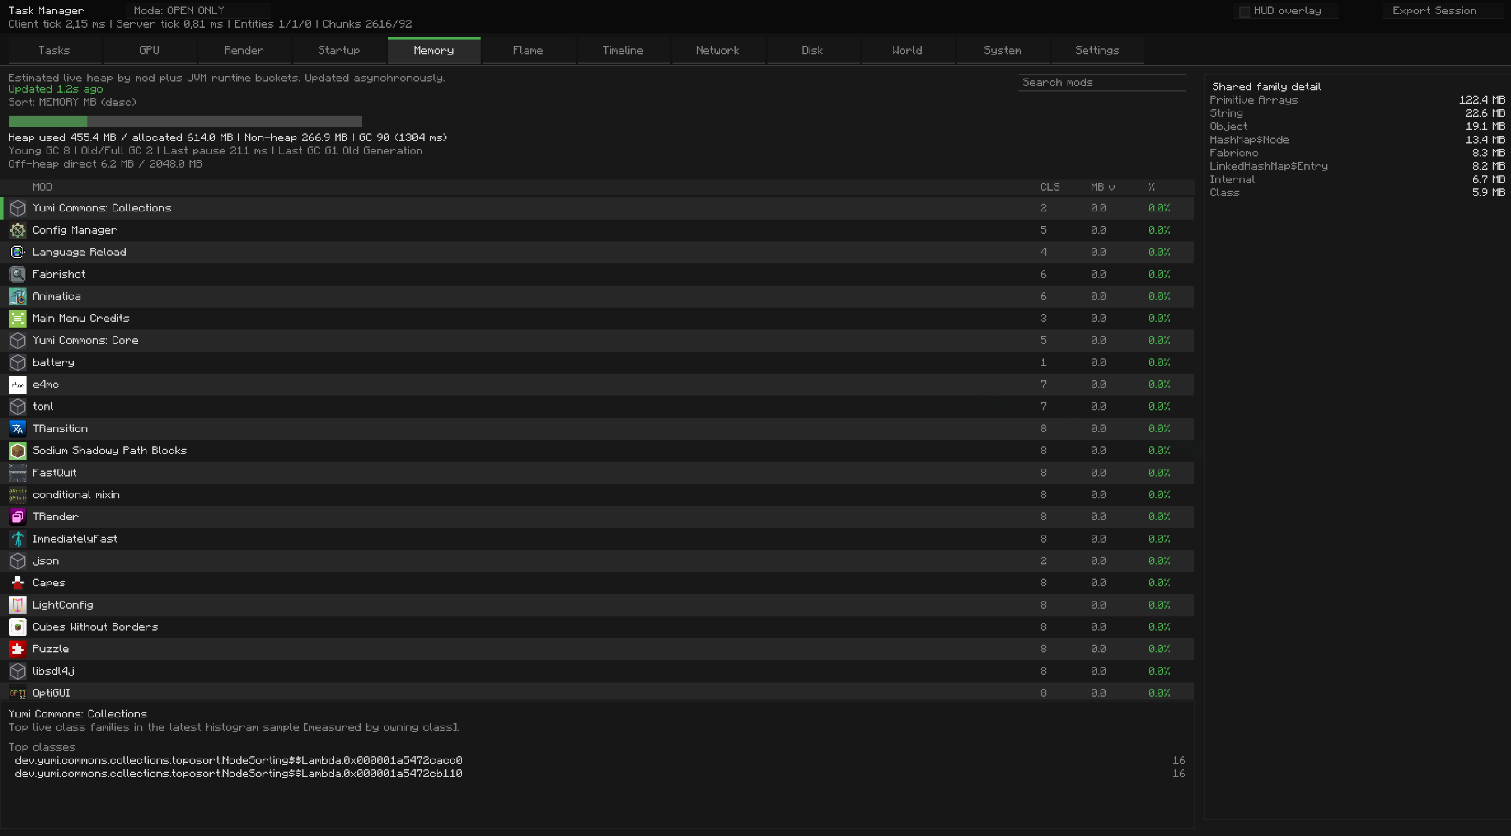Click the Animatica mod icon
This screenshot has height=836, width=1511.
(x=18, y=296)
